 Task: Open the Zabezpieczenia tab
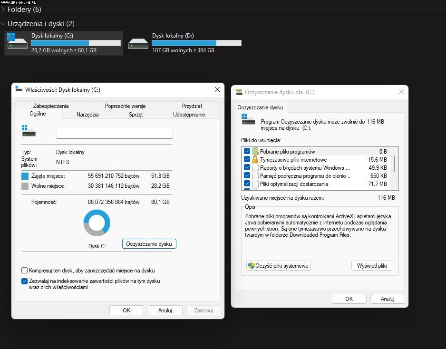coord(51,106)
